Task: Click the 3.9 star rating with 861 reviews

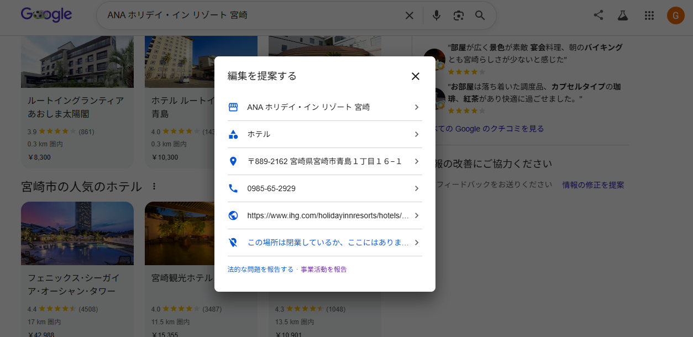Action: pos(61,132)
